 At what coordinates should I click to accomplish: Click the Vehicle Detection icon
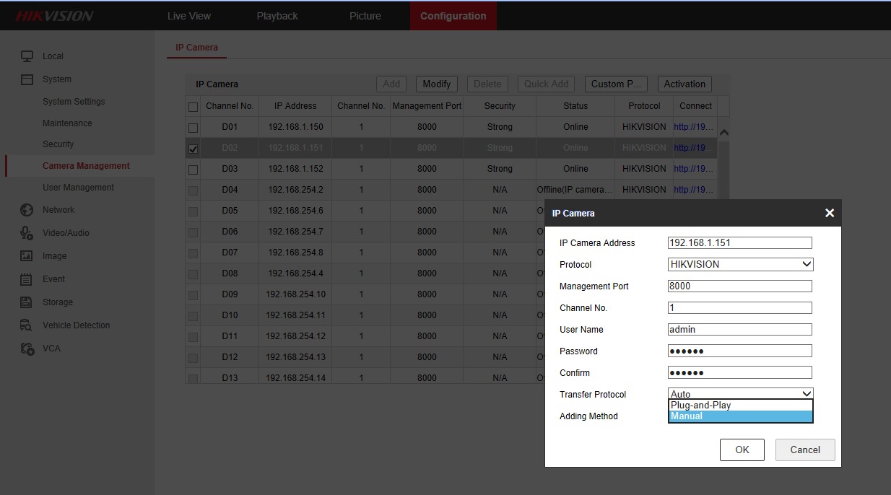(x=27, y=325)
